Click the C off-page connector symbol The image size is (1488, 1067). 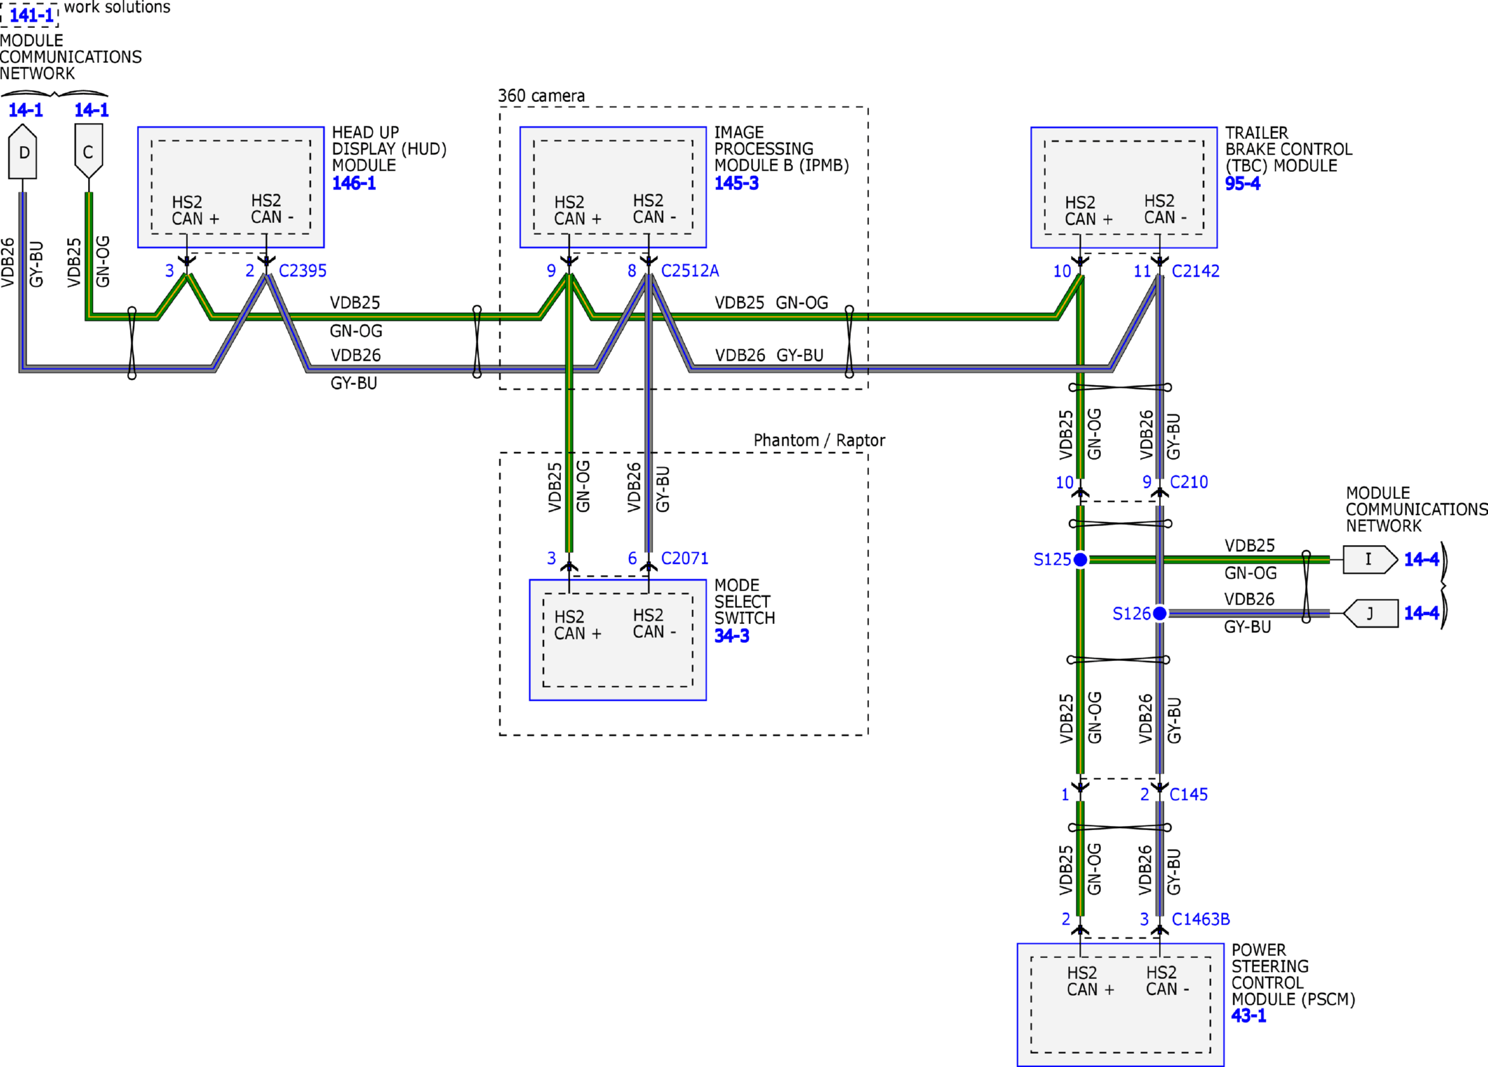tap(89, 151)
